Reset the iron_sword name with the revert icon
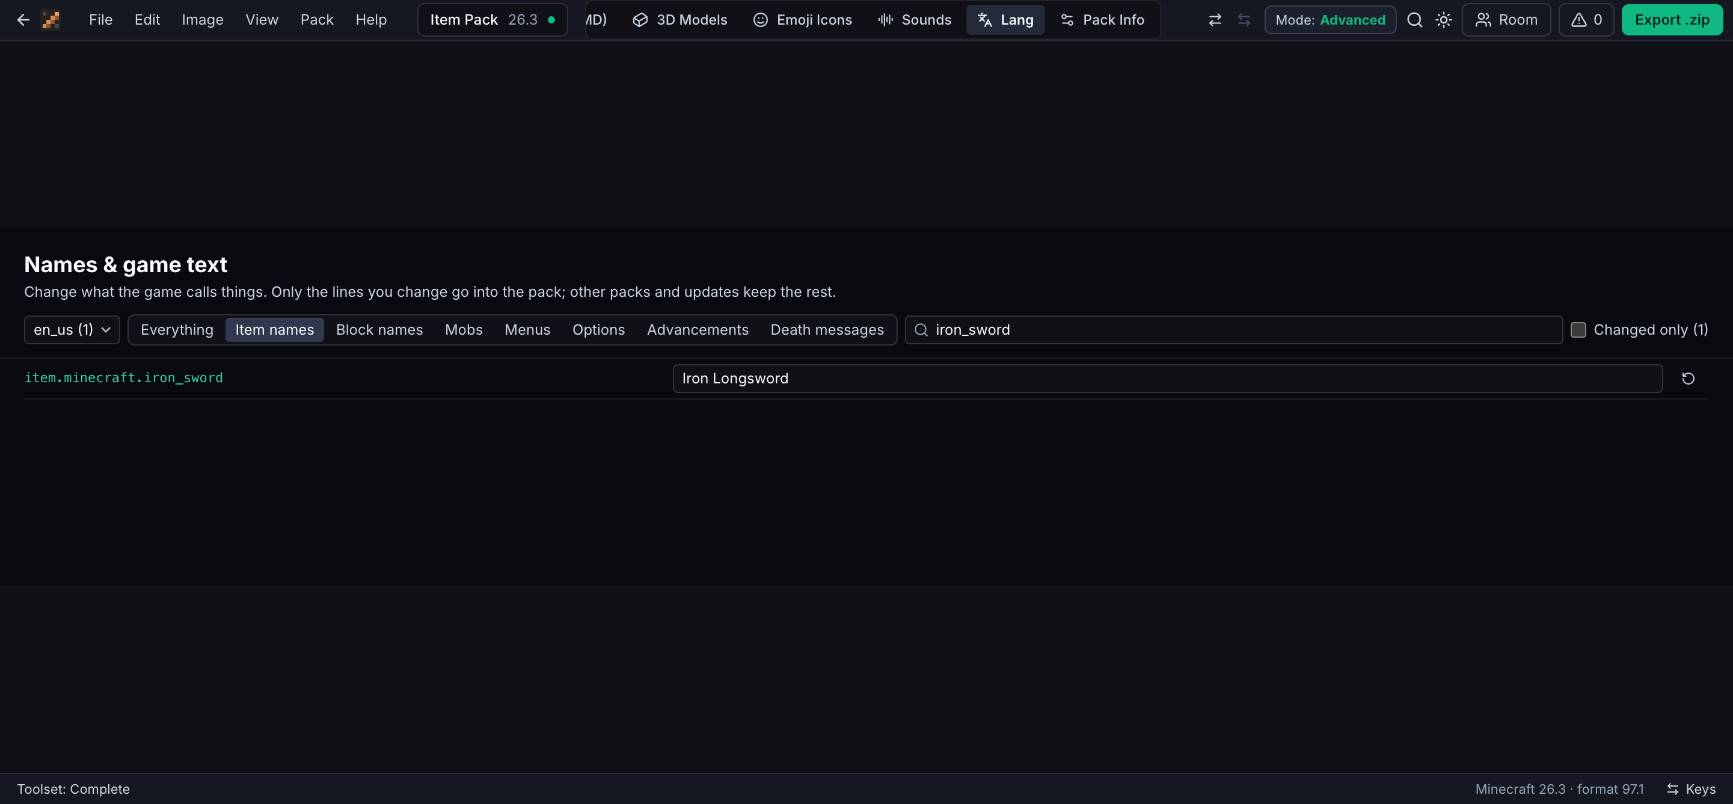Screen dimensions: 1733x804 pos(1688,379)
